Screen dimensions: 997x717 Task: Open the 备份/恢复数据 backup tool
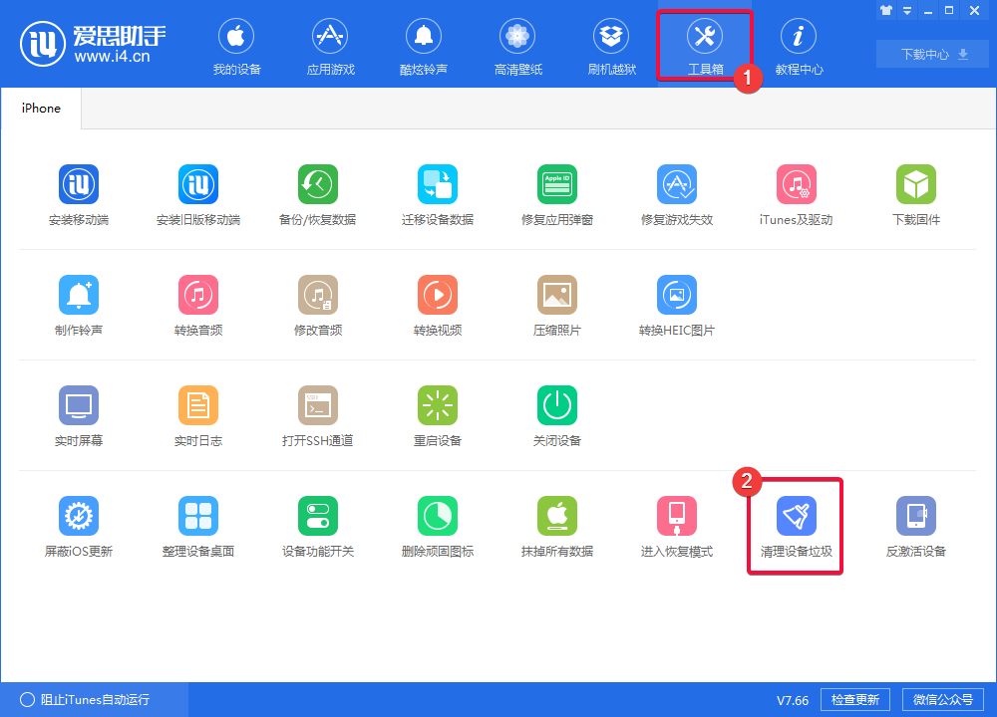tap(318, 194)
